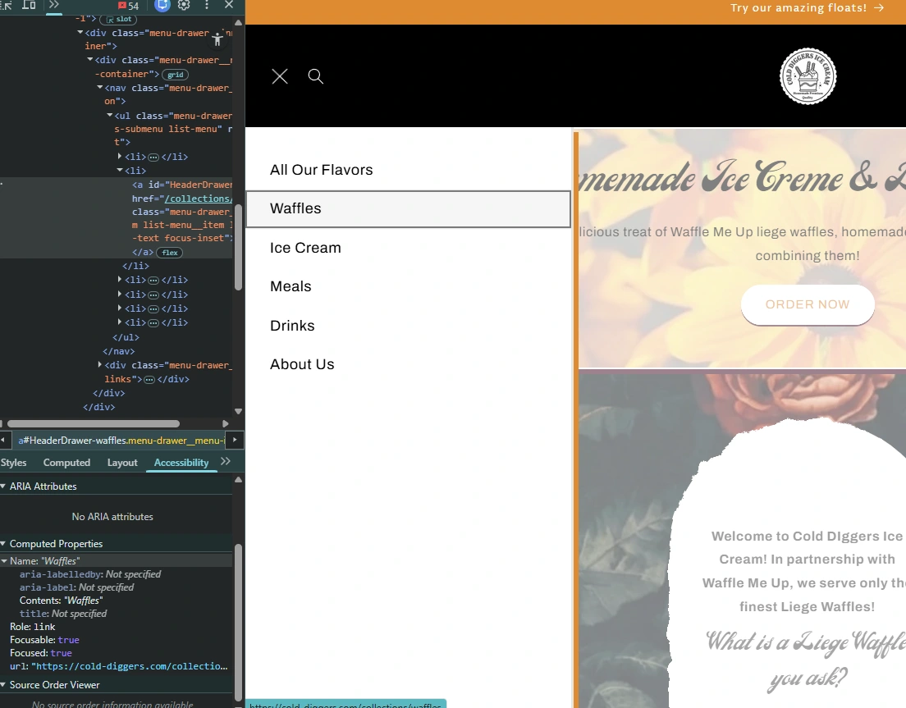Toggle the grid badge on menu-drawer container
The height and width of the screenshot is (708, 906).
[175, 75]
